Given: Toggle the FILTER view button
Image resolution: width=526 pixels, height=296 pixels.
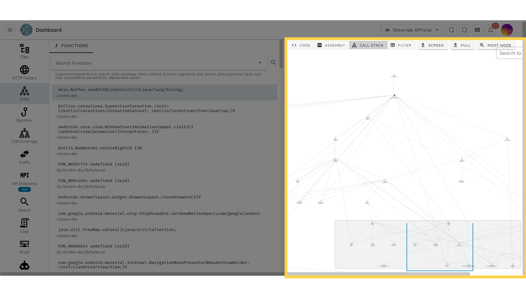Looking at the screenshot, I should coord(401,45).
